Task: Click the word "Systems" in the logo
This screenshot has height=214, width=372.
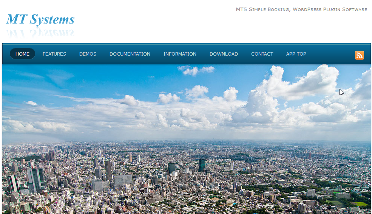Action: (x=52, y=20)
